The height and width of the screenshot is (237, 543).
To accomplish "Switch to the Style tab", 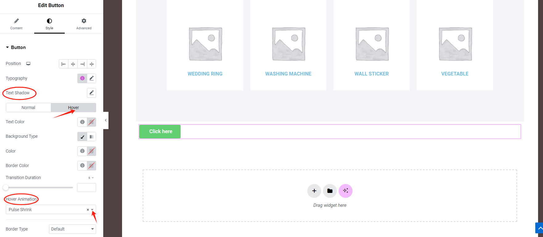I will coord(49,24).
